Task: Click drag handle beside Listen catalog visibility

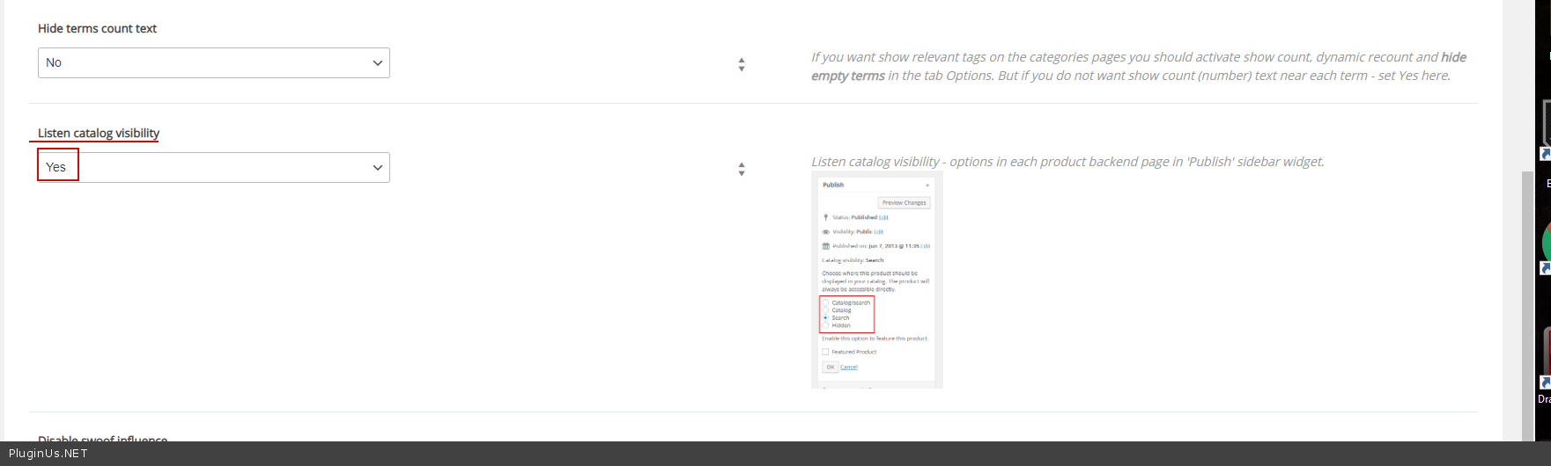Action: point(742,169)
